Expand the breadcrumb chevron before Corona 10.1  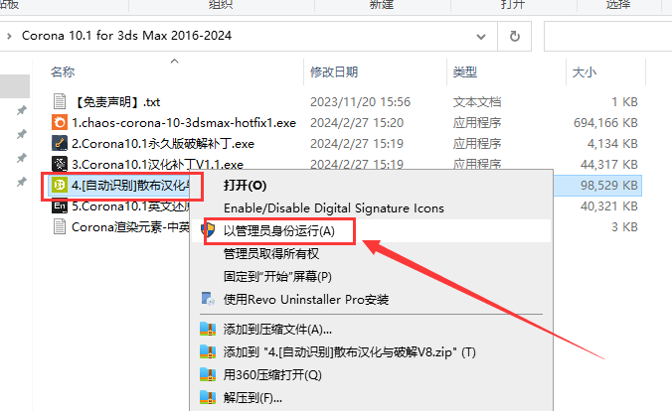click(x=9, y=36)
